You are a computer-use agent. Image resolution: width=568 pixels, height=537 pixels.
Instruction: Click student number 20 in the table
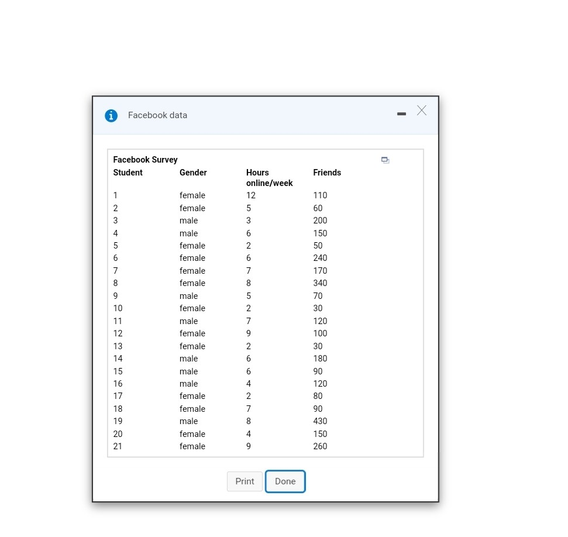(118, 433)
